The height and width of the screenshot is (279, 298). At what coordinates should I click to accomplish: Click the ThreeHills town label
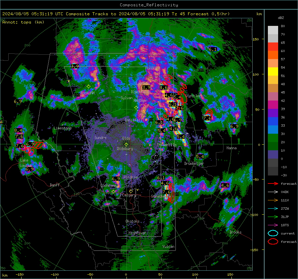click(x=167, y=145)
